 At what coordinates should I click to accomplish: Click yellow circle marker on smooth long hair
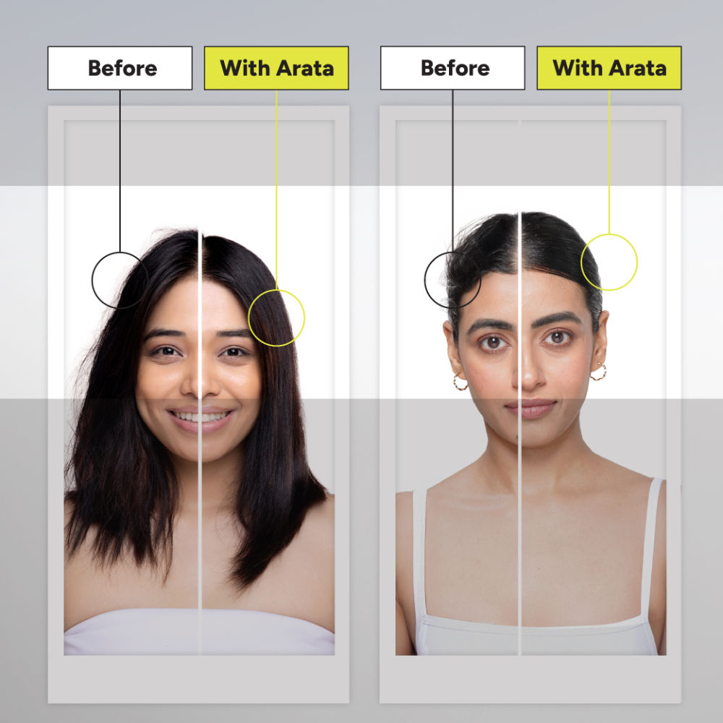pos(276,317)
